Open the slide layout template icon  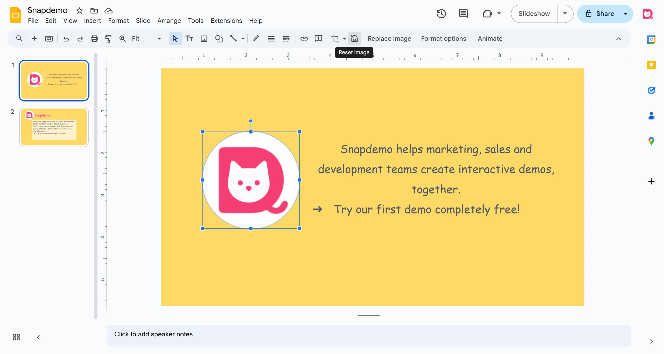tap(49, 39)
